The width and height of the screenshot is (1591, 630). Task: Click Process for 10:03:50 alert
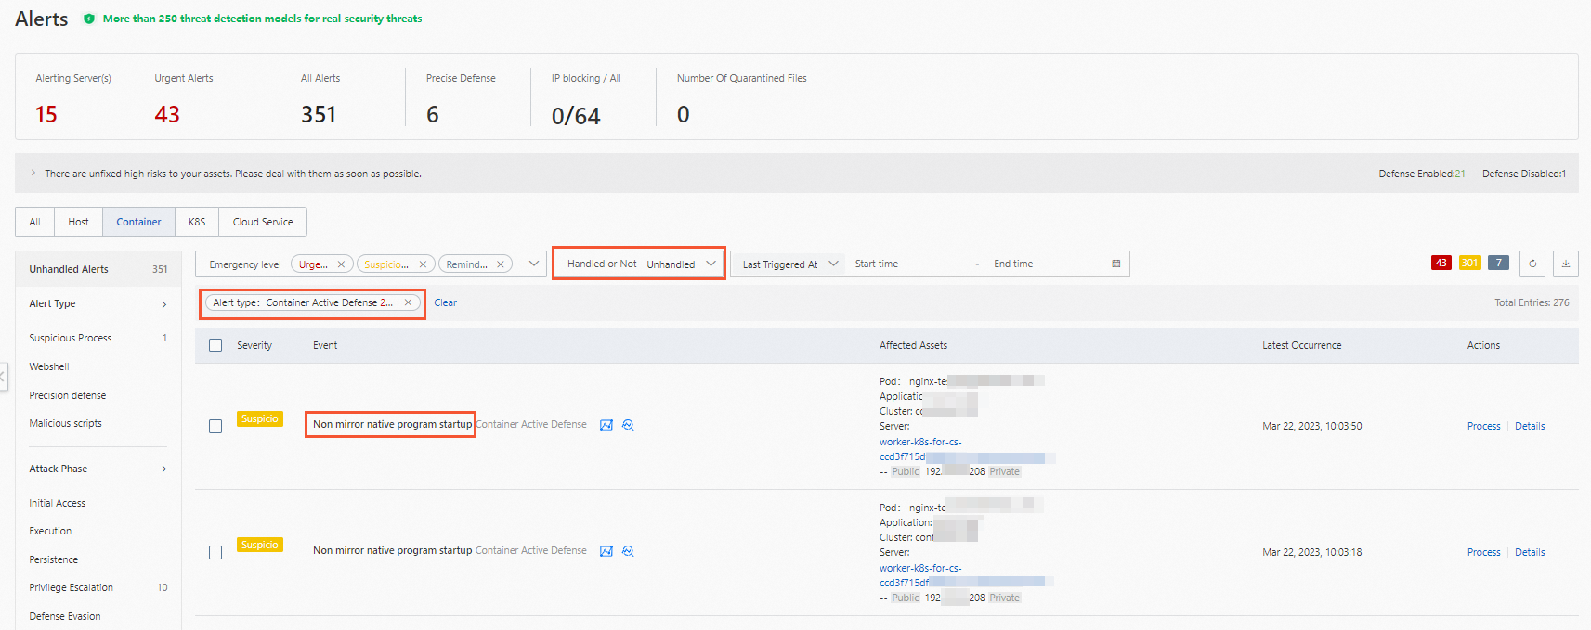1483,426
